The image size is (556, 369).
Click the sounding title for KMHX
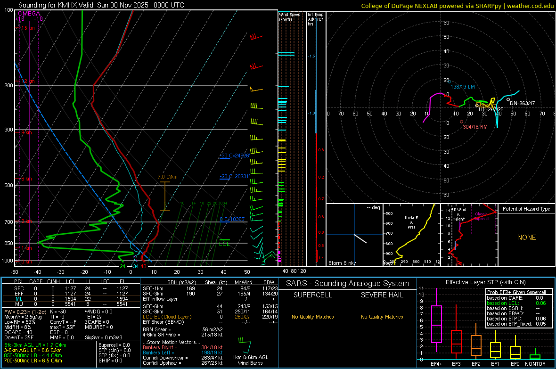[101, 5]
